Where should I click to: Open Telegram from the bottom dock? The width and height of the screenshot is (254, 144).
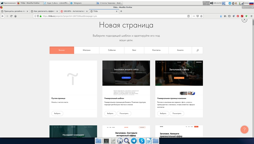coord(134,141)
